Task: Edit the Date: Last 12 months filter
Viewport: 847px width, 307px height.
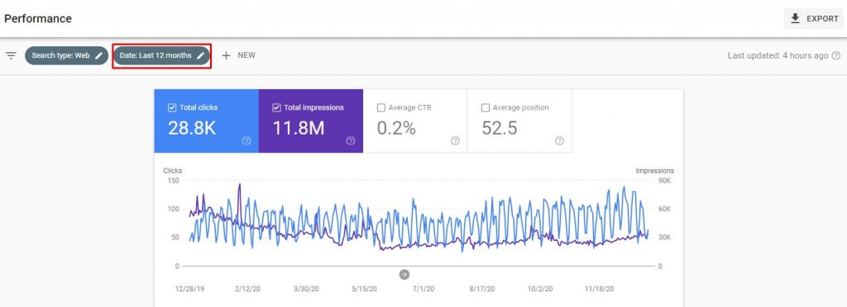Action: pos(161,55)
